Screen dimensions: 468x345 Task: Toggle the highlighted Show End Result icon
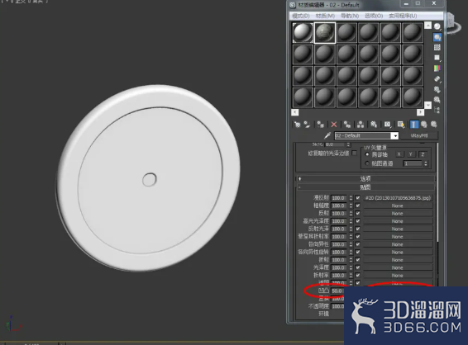point(414,125)
